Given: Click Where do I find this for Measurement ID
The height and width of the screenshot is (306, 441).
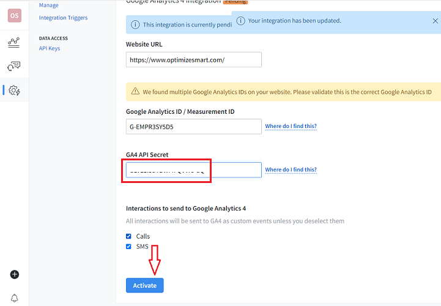Looking at the screenshot, I should click(291, 126).
